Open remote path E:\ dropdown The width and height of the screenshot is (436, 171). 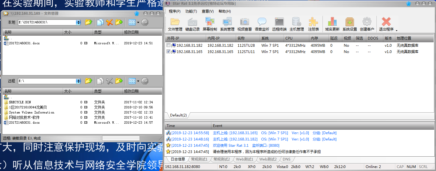coord(78,81)
